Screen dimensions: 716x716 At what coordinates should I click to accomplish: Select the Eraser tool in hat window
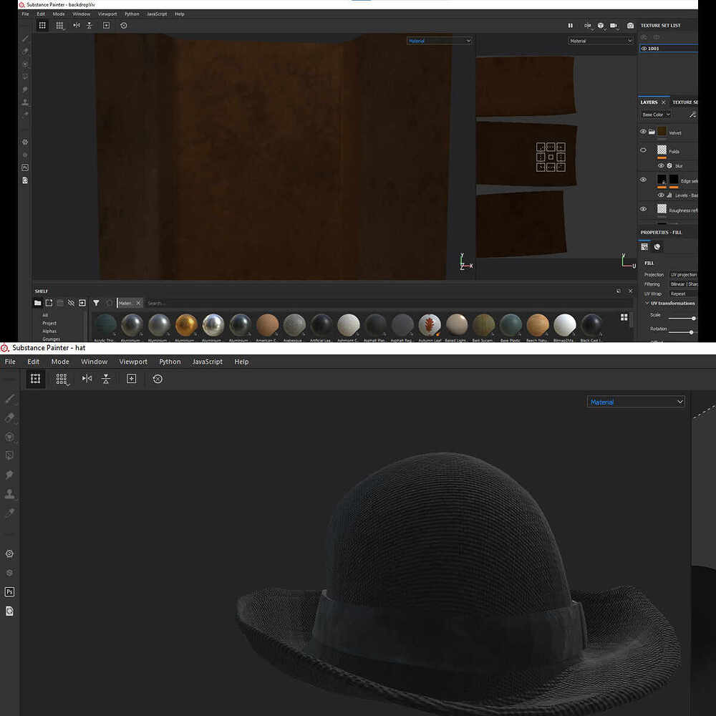9,417
